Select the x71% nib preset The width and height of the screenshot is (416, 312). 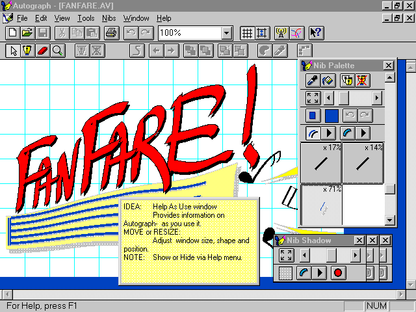click(x=321, y=204)
